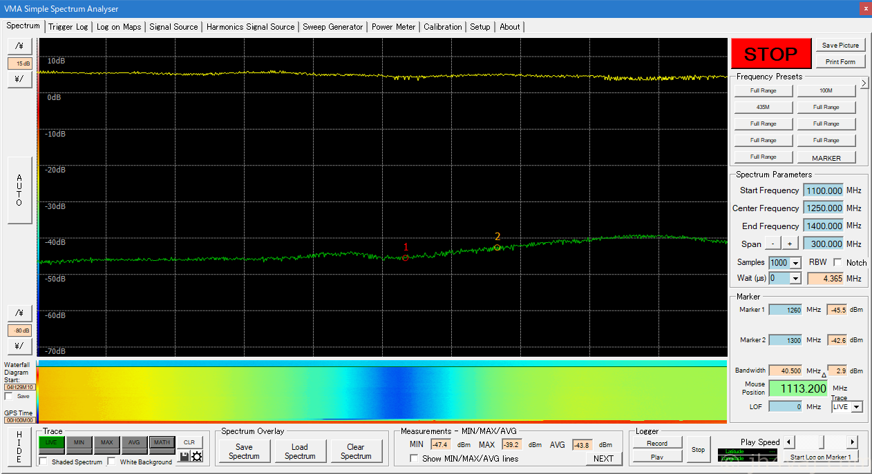This screenshot has width=872, height=474.
Task: Click the Logger Play button
Action: [657, 457]
